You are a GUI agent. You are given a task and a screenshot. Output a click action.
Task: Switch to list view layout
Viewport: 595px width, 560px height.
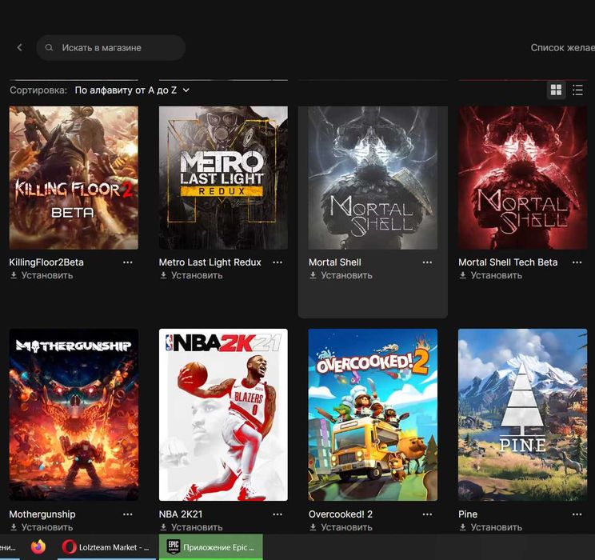coord(577,90)
